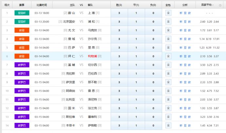226x133 pixels.
Task: Click the 欧罗巴 badge in match 13
Action: [22, 117]
